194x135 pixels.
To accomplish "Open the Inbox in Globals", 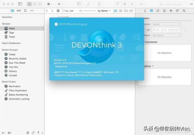I will (12, 28).
